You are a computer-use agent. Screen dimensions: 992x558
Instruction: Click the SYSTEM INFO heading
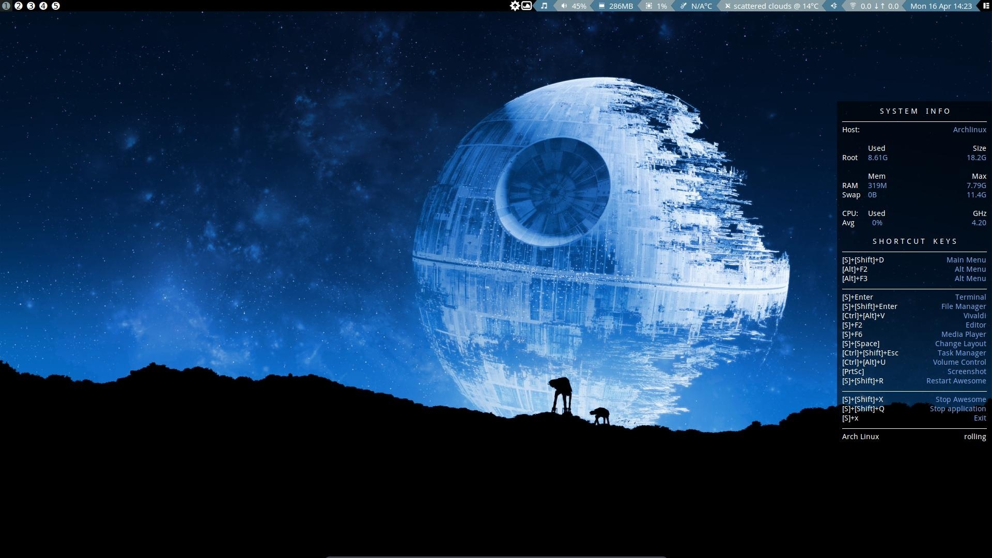(x=915, y=111)
